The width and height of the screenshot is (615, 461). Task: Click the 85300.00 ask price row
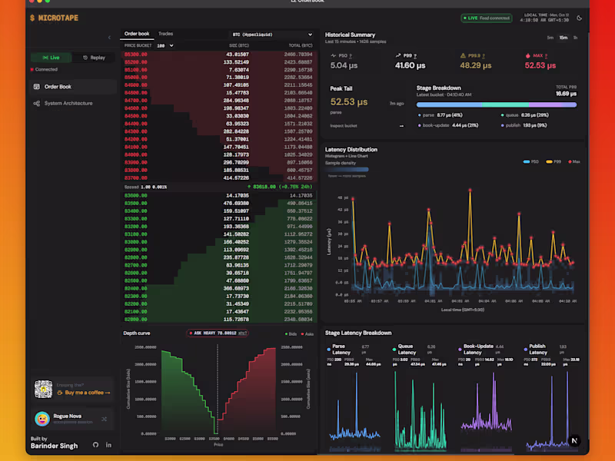click(x=218, y=55)
